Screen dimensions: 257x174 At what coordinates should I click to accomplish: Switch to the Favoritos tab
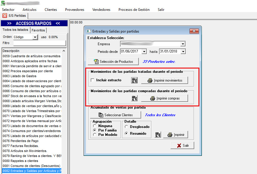38,30
